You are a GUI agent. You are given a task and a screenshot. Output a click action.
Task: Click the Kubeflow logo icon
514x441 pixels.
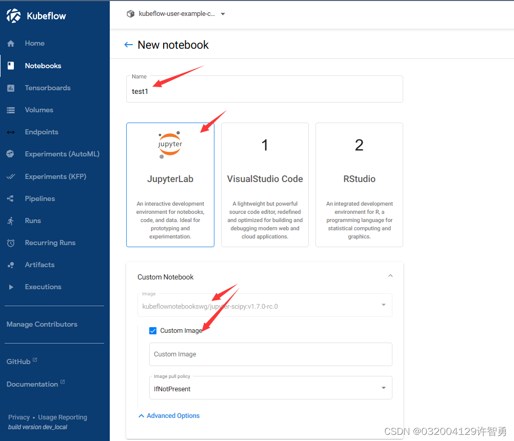click(x=13, y=16)
